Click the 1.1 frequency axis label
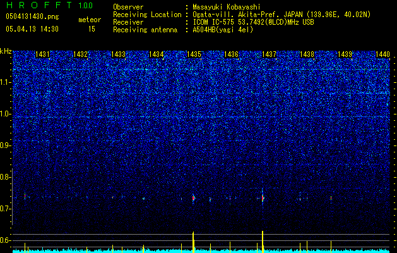 pyautogui.click(x=4, y=82)
